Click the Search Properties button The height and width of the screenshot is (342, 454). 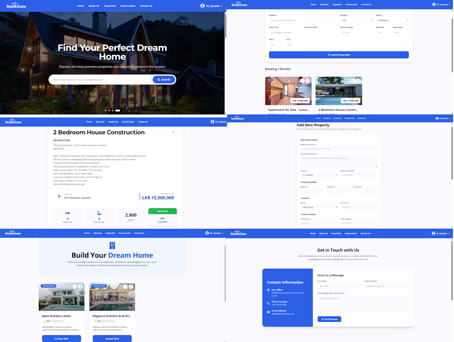pyautogui.click(x=339, y=55)
